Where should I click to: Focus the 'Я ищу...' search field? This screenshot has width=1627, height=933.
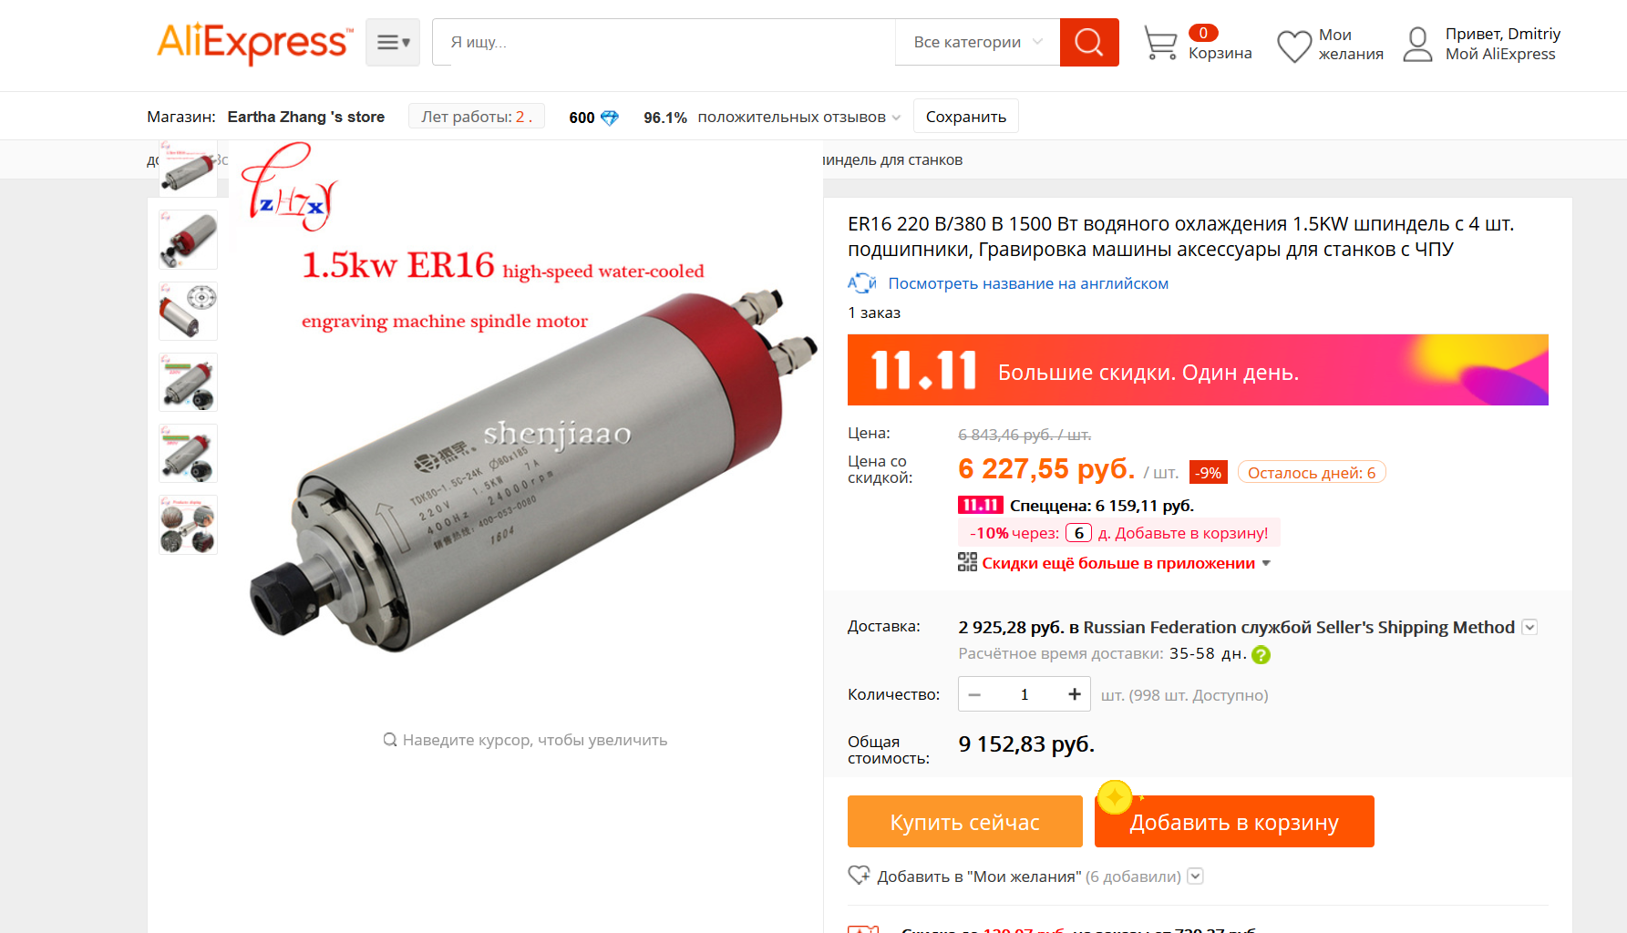click(x=664, y=42)
